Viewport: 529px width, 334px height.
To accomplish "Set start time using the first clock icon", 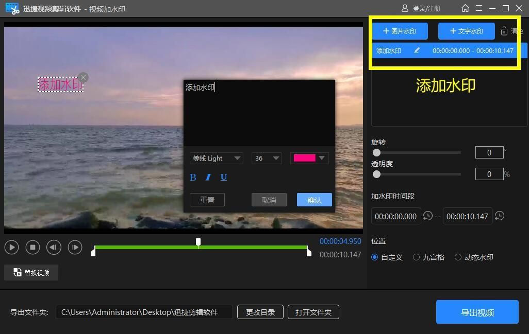I will [x=428, y=216].
